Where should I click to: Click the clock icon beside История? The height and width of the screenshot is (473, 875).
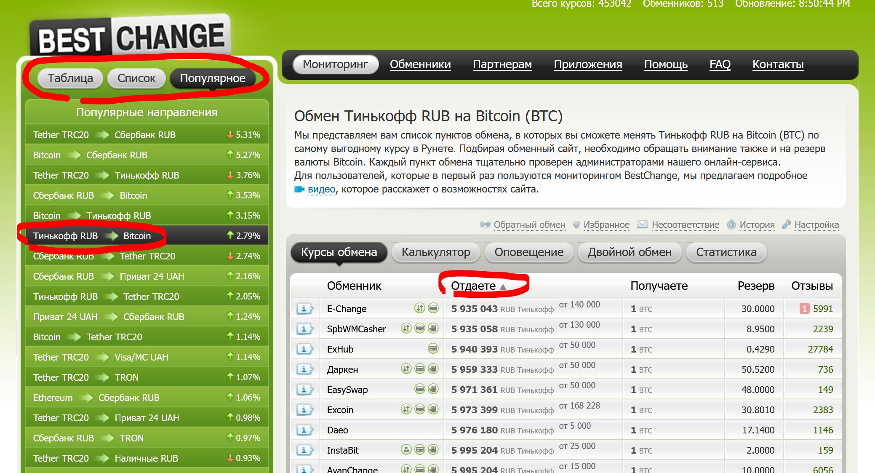click(731, 224)
